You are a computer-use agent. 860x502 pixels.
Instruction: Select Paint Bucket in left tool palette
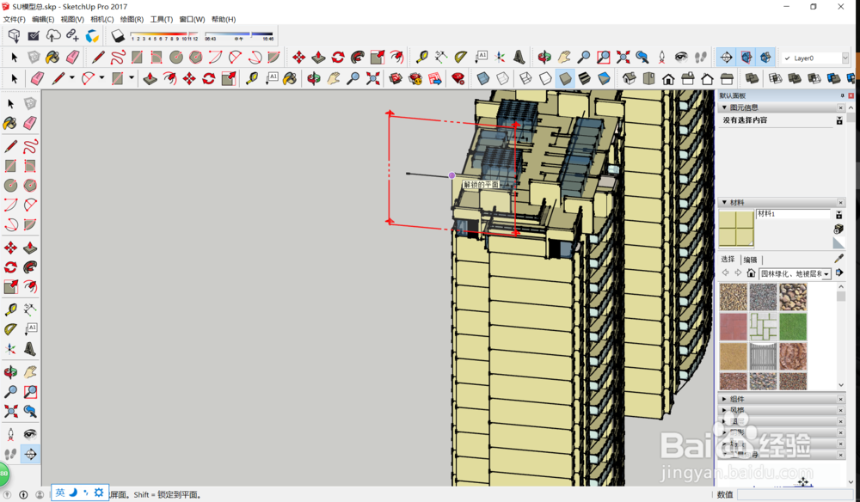[9, 123]
